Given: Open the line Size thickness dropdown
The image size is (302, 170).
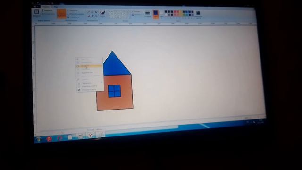Looking at the screenshot, I should pyautogui.click(x=148, y=14).
